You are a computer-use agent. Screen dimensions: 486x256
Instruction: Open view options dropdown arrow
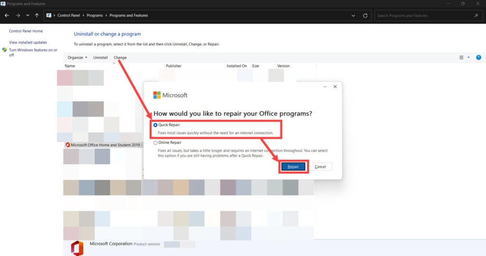pyautogui.click(x=468, y=57)
